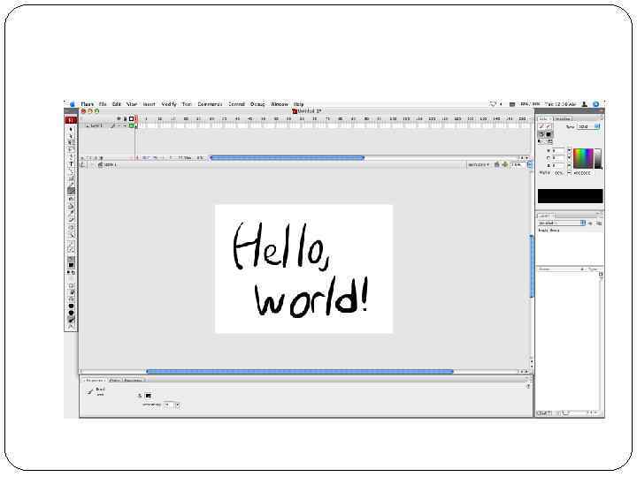Toggle Lock All Layers padlock icon
Screen dimensions: 637x477
[125, 119]
